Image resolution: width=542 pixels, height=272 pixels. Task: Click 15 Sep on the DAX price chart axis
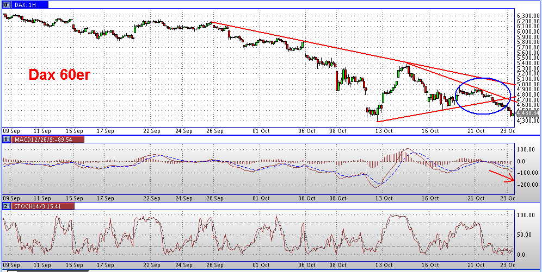[x=75, y=131]
